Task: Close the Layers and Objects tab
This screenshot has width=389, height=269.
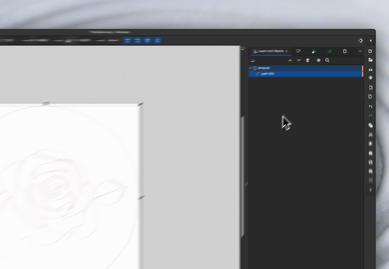Action: click(287, 51)
